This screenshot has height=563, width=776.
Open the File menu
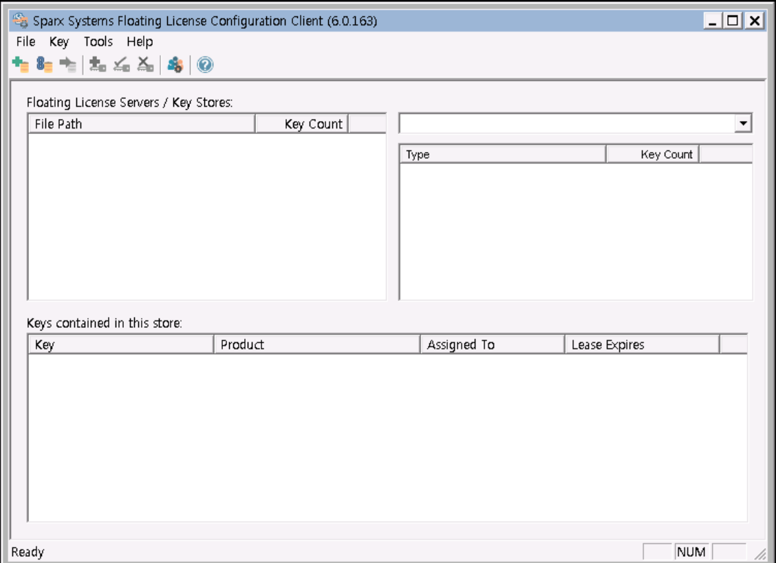(25, 41)
